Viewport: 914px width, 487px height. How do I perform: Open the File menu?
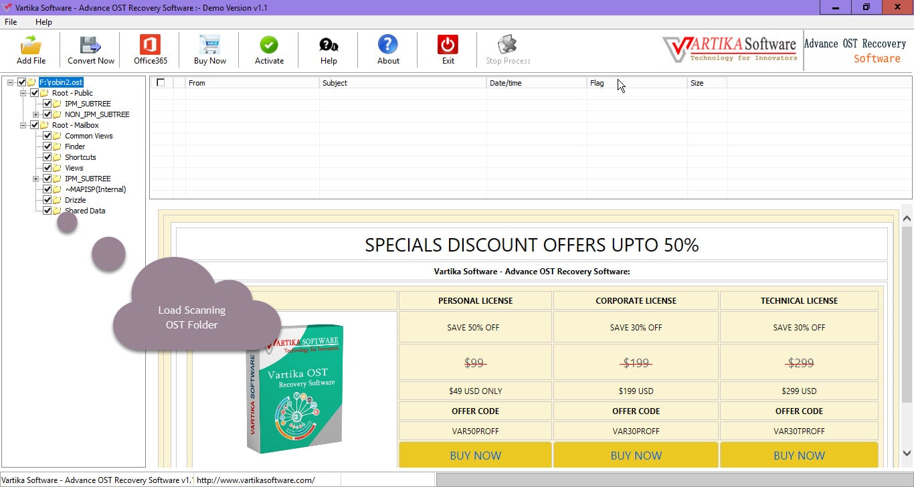coord(11,22)
